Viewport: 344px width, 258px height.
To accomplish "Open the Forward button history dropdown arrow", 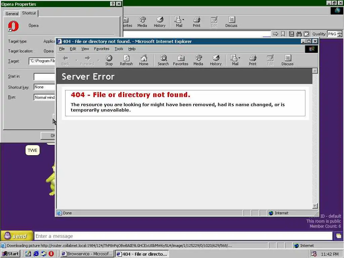I will click(x=98, y=60).
